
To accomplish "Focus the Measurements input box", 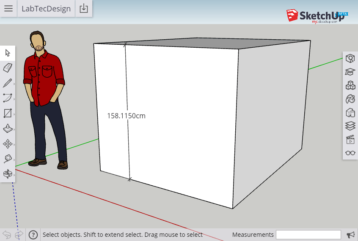I will point(308,235).
